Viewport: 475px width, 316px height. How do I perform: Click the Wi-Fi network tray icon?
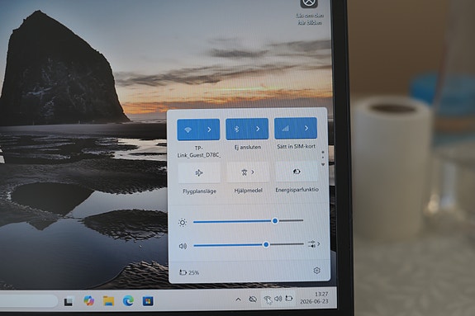click(267, 299)
